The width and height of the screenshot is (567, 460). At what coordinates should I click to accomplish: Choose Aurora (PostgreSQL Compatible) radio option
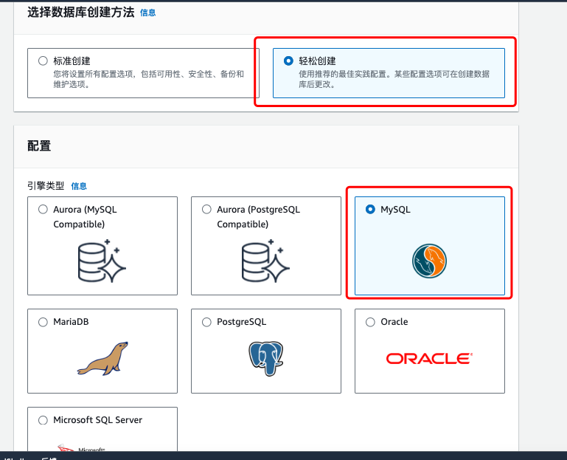coord(206,210)
